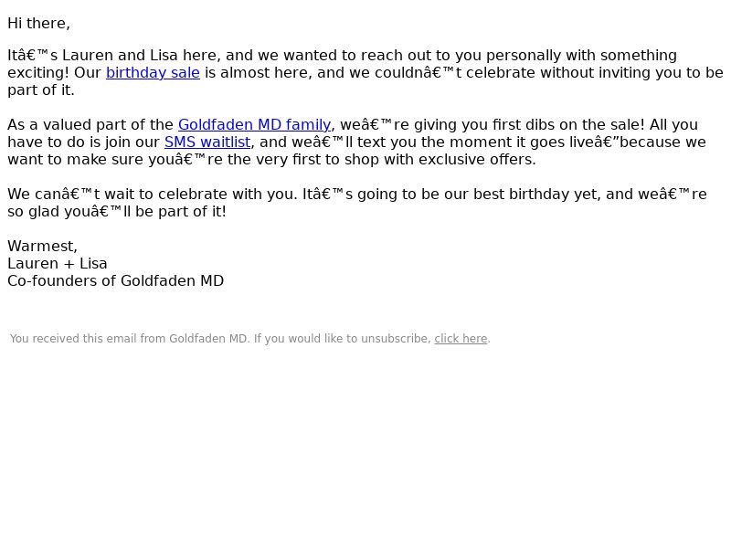Follow the SMS waitlist link

pos(207,142)
